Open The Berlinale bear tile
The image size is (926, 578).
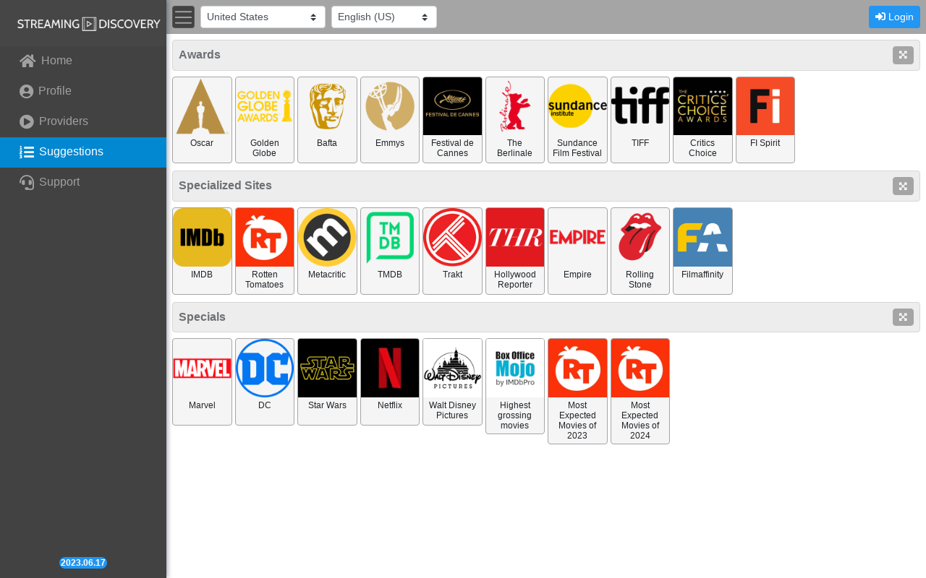(515, 120)
